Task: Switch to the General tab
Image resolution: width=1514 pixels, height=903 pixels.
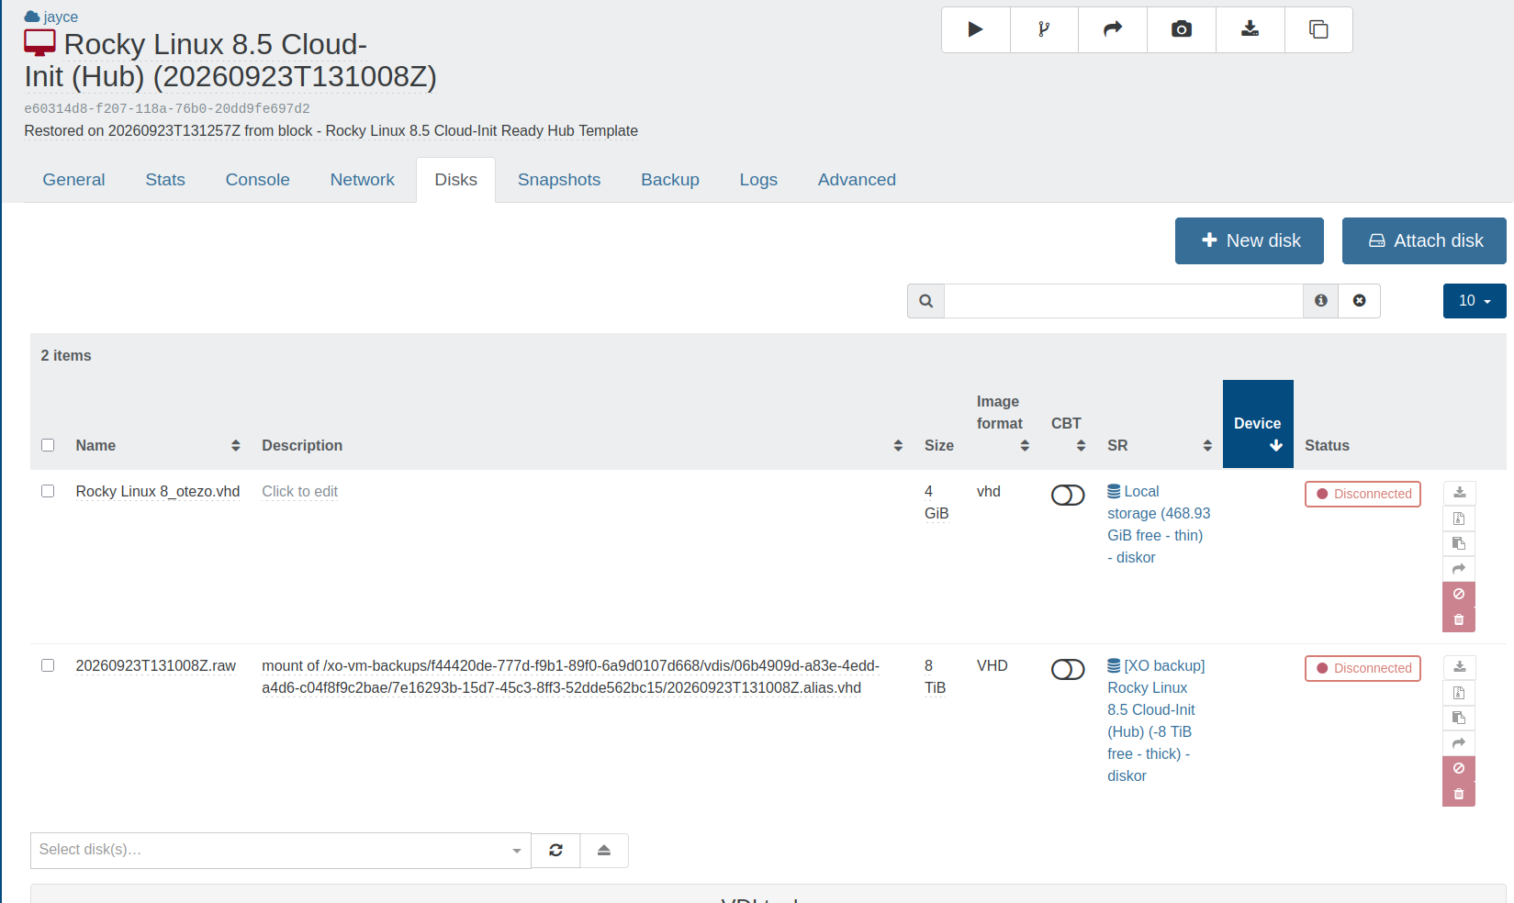Action: pyautogui.click(x=73, y=180)
